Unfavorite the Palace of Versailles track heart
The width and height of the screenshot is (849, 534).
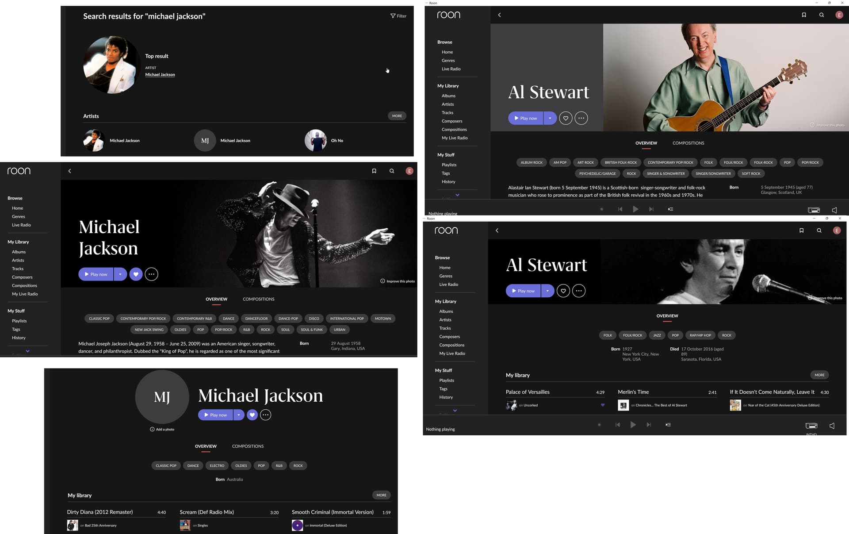[602, 405]
